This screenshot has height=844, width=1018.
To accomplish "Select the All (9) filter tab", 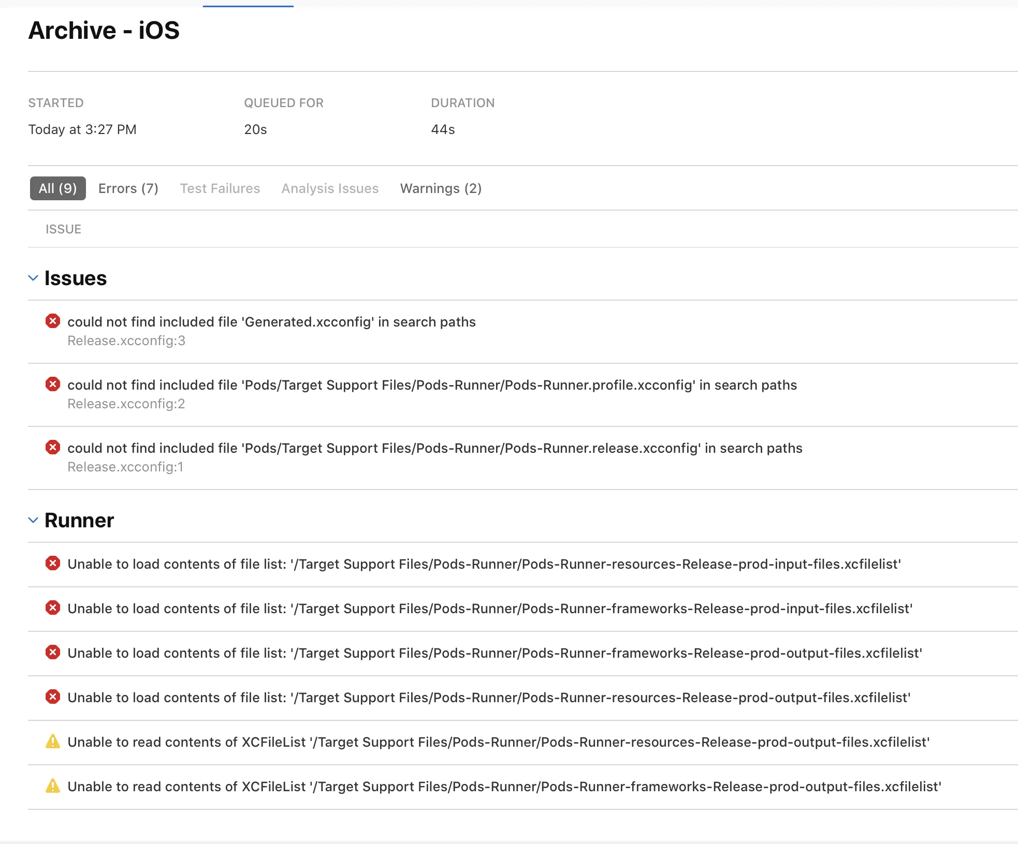I will pyautogui.click(x=57, y=188).
